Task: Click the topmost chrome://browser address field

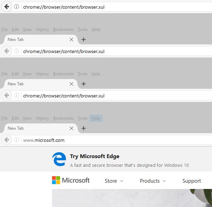Action: pos(116,7)
